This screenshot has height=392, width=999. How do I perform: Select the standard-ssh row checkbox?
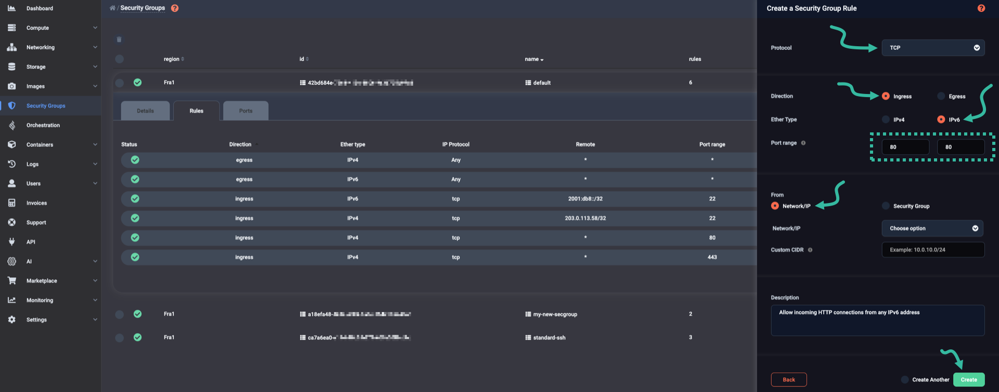(120, 337)
